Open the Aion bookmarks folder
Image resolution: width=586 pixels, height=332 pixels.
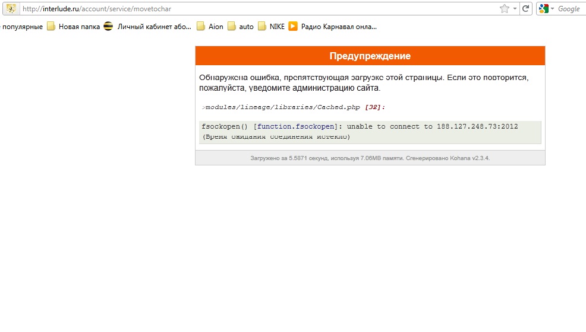(x=210, y=27)
